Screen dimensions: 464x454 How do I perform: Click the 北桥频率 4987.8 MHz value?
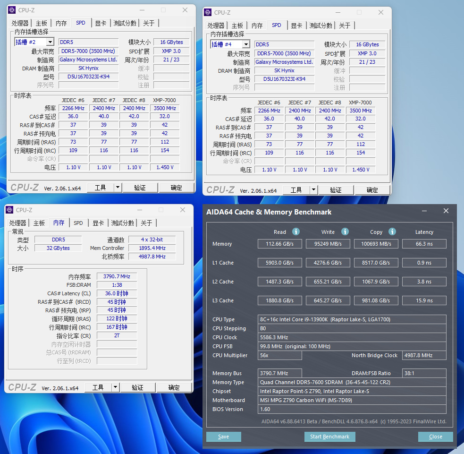coord(152,257)
